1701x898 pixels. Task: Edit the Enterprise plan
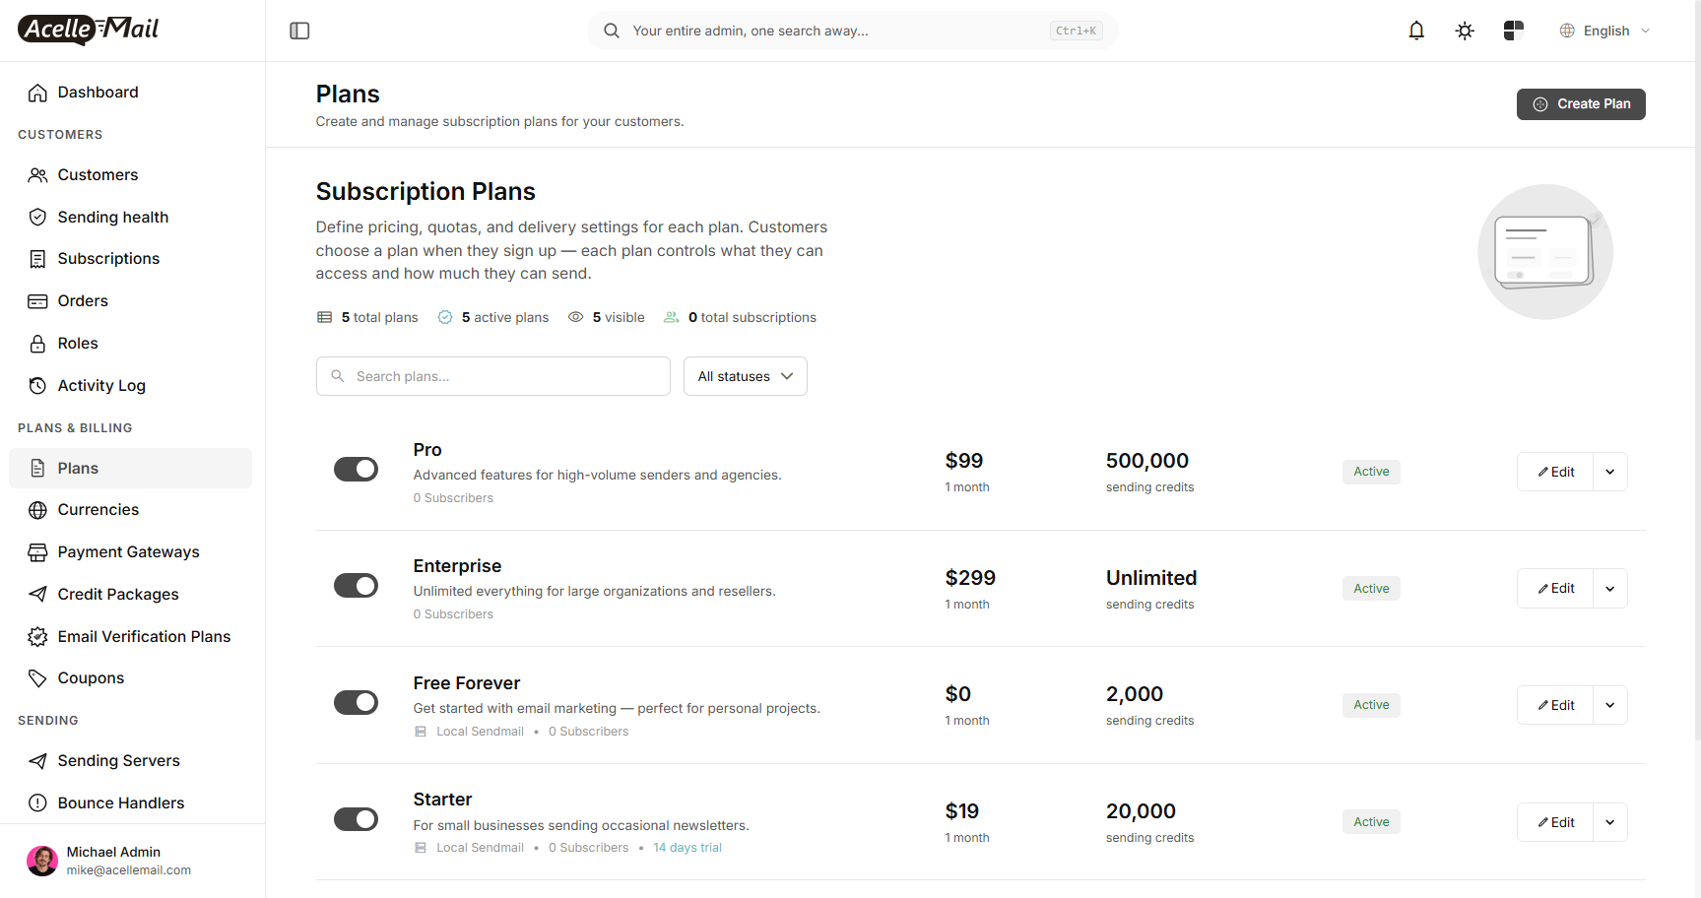[1555, 589]
